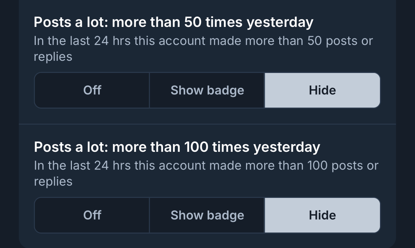Enable Show badge for 100 times yesterday
415x248 pixels.
pyautogui.click(x=207, y=215)
